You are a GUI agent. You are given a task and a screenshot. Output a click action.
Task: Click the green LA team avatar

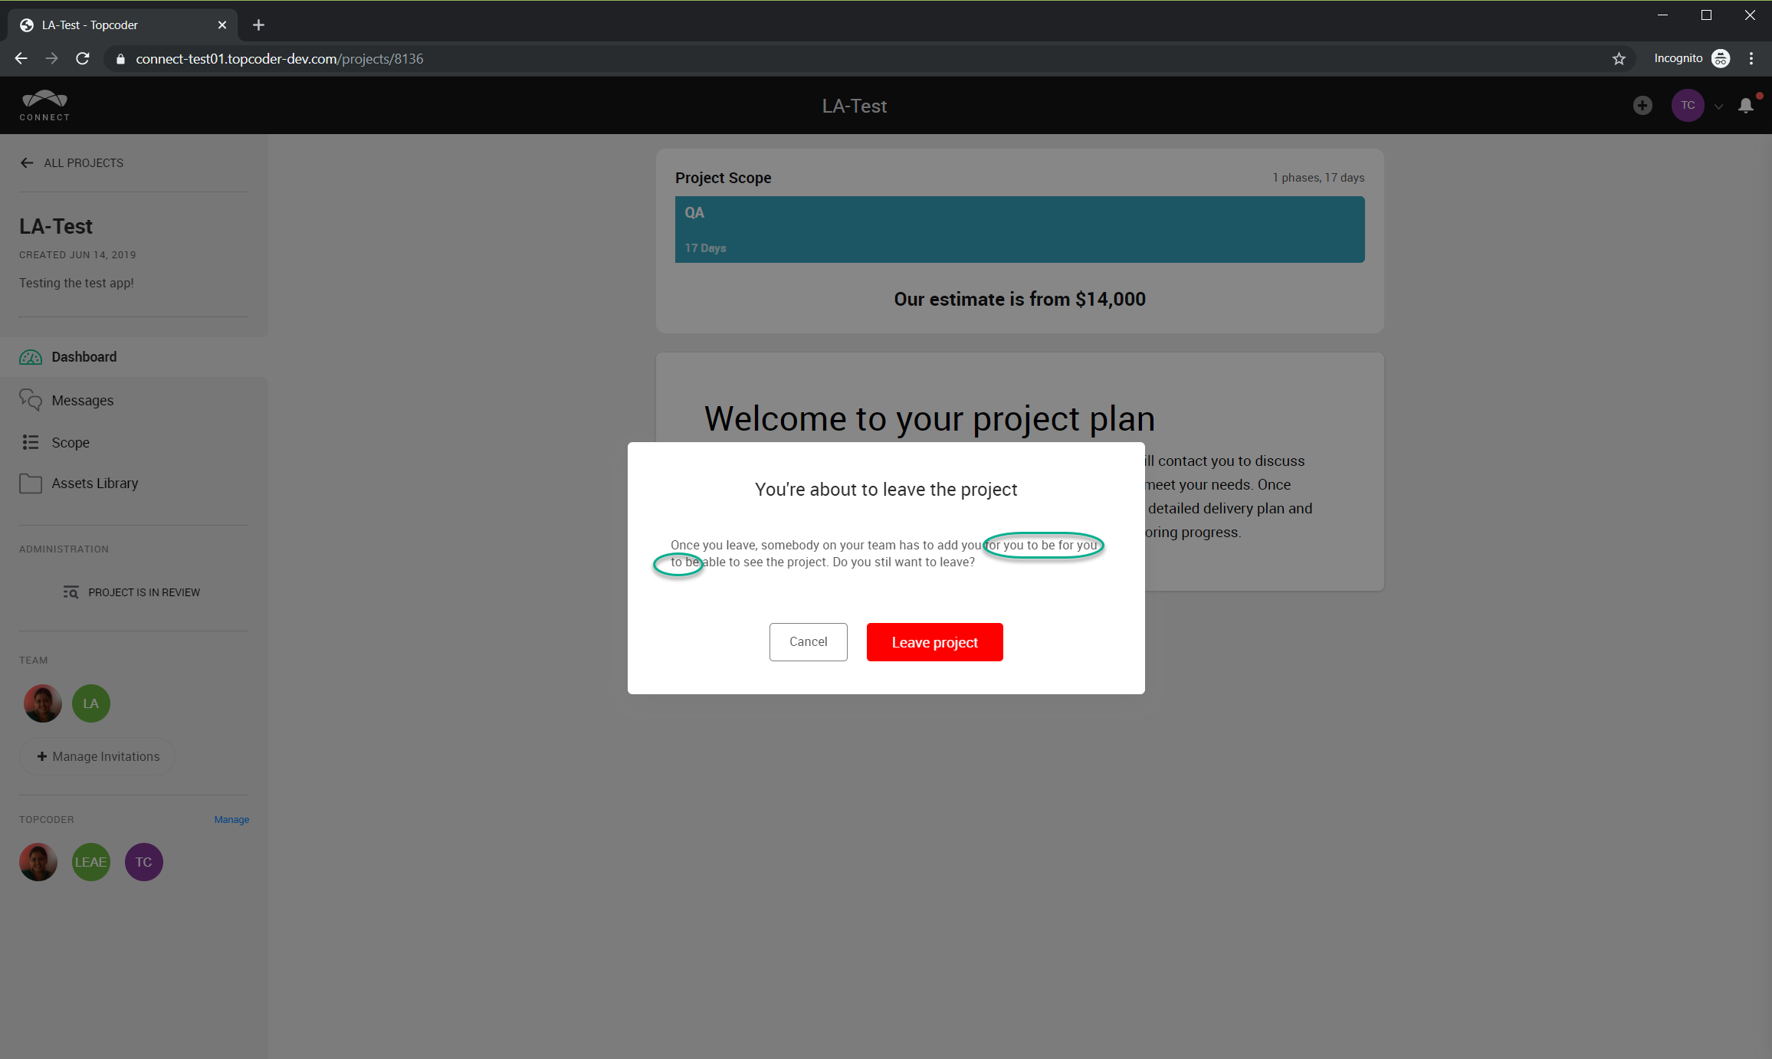tap(91, 703)
